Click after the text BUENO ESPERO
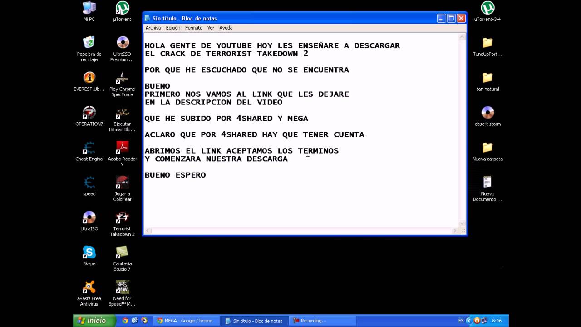This screenshot has height=327, width=581. tap(207, 175)
